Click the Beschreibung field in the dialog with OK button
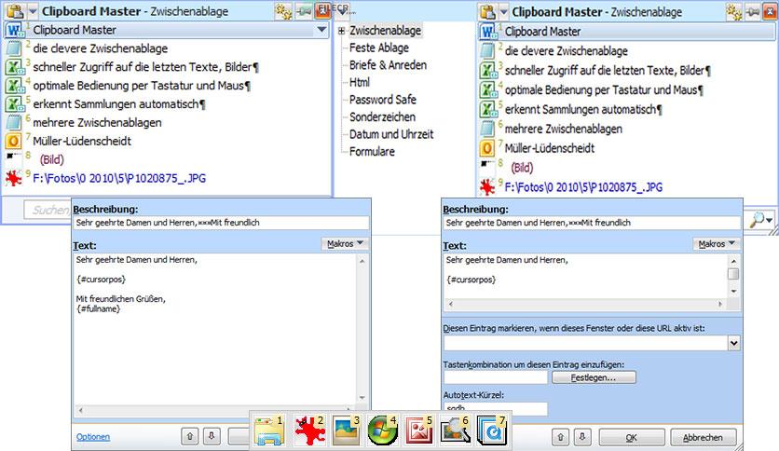The width and height of the screenshot is (779, 451). (591, 223)
